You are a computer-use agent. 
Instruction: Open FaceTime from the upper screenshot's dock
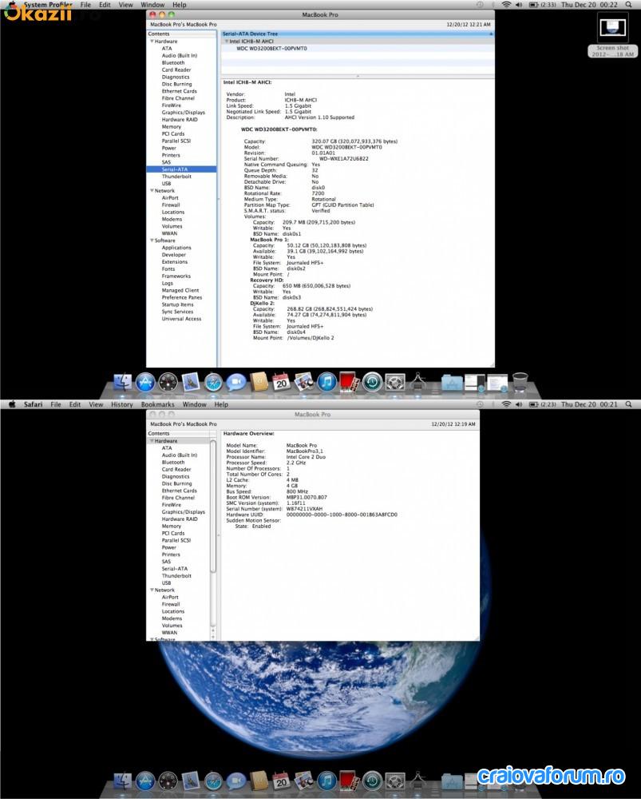[x=236, y=382]
